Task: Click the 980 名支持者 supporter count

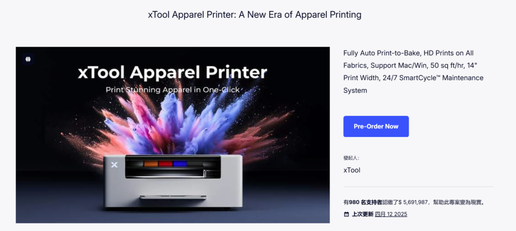Action: (365, 202)
